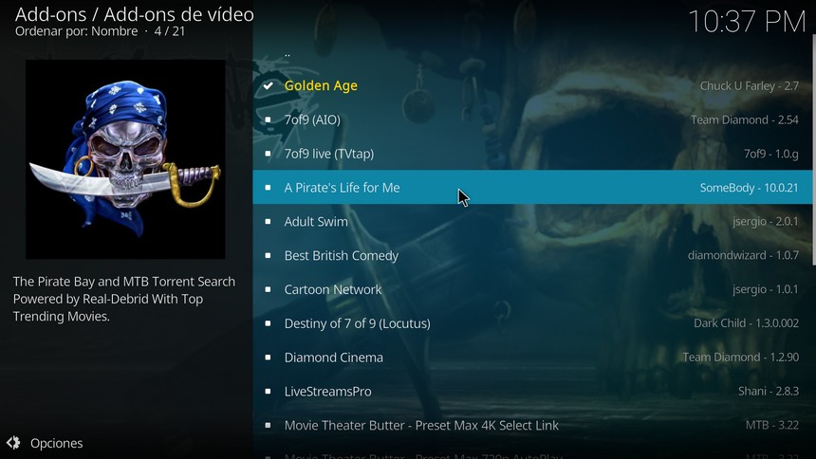Viewport: 816px width, 459px height.
Task: Open the Cartoon Network add-on
Action: tap(532, 289)
